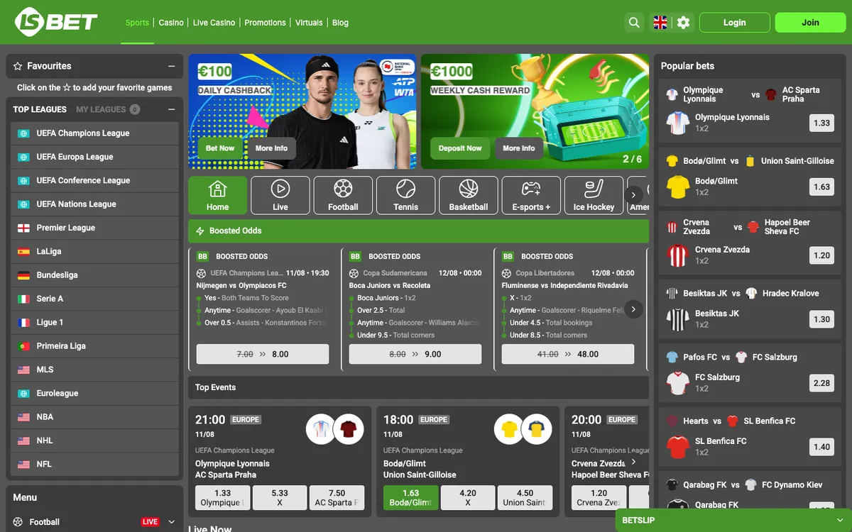Viewport: 852px width, 532px height.
Task: Open the Promotions tab
Action: (265, 23)
